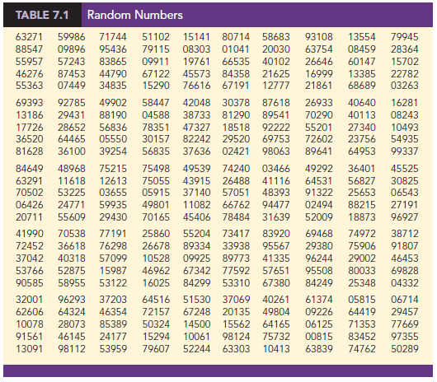Click the number 80033
This screenshot has width=437, height=382.
pos(362,270)
